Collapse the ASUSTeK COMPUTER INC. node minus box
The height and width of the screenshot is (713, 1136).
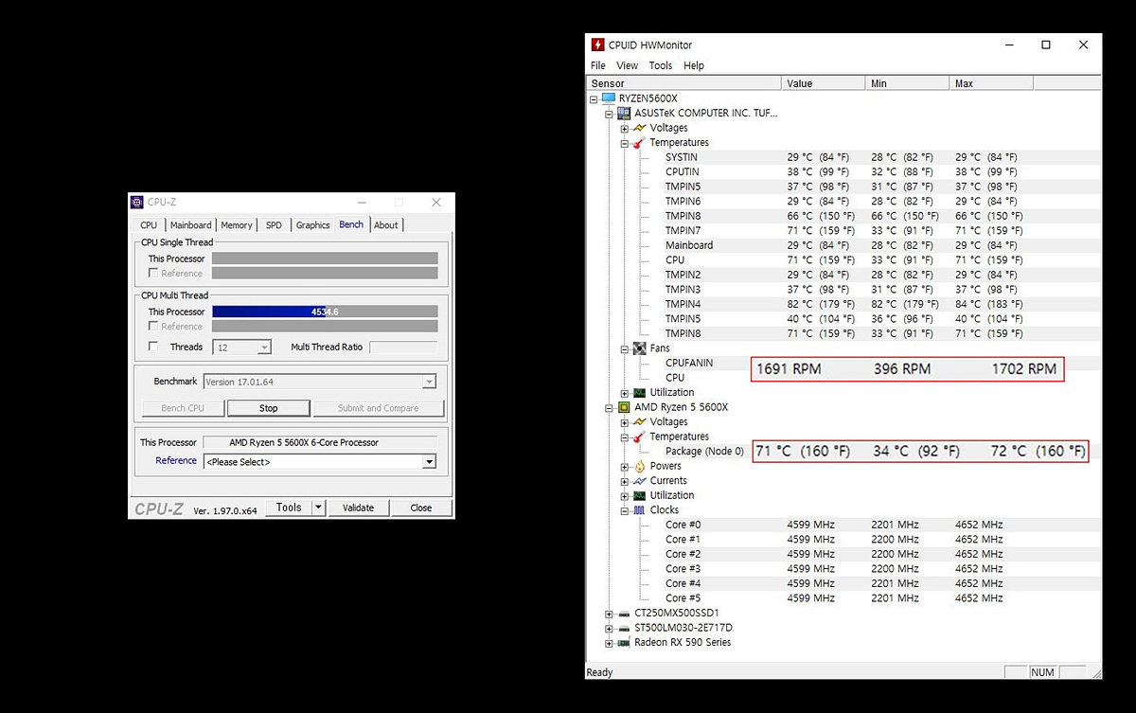[x=609, y=114]
